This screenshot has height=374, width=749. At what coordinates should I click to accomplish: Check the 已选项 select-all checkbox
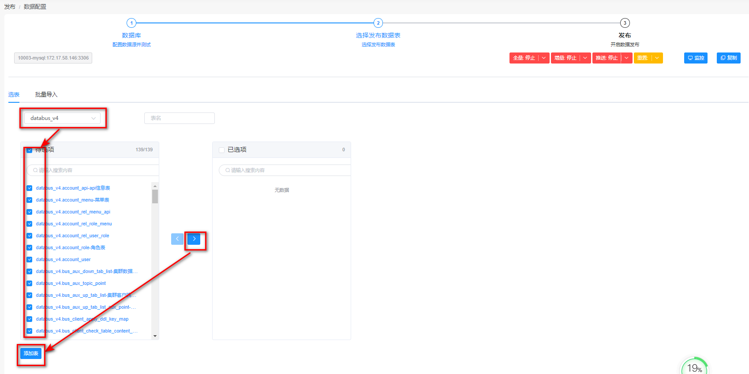coord(222,150)
